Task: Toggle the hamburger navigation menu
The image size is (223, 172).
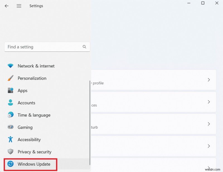Action: point(19,6)
